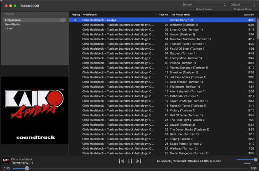Click the playback seek bar handle
Viewport: 259px width, 171px height.
tap(27, 168)
